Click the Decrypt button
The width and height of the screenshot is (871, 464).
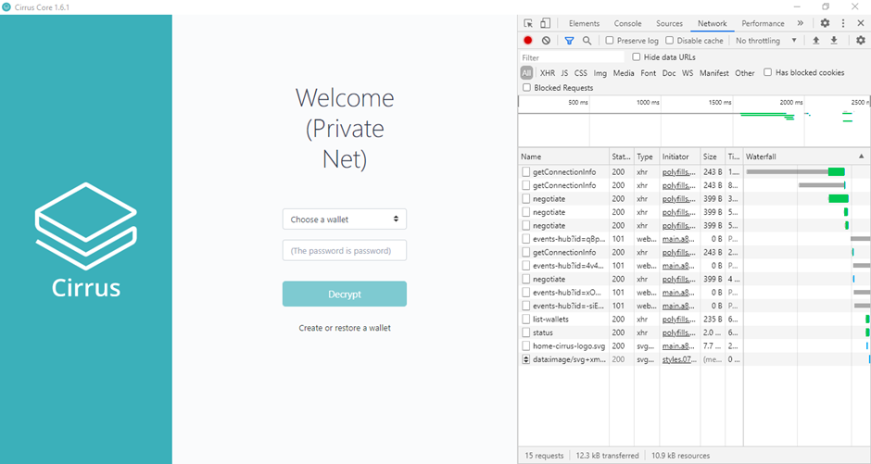[345, 295]
